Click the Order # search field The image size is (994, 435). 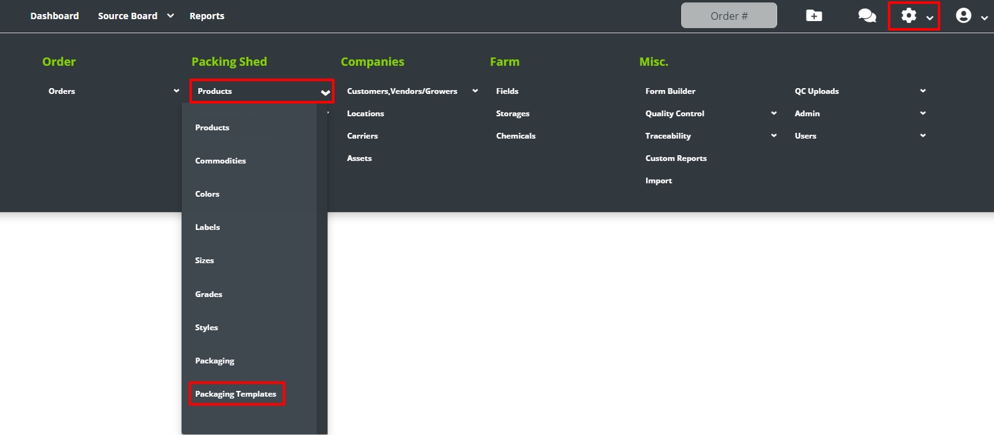pos(729,16)
